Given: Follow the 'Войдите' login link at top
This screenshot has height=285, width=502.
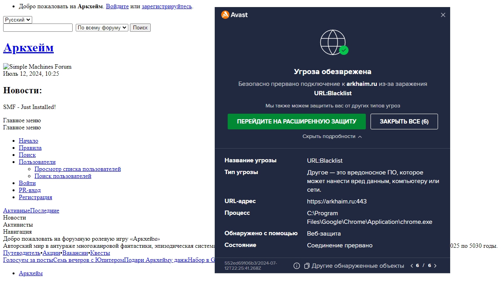Looking at the screenshot, I should coord(117,6).
